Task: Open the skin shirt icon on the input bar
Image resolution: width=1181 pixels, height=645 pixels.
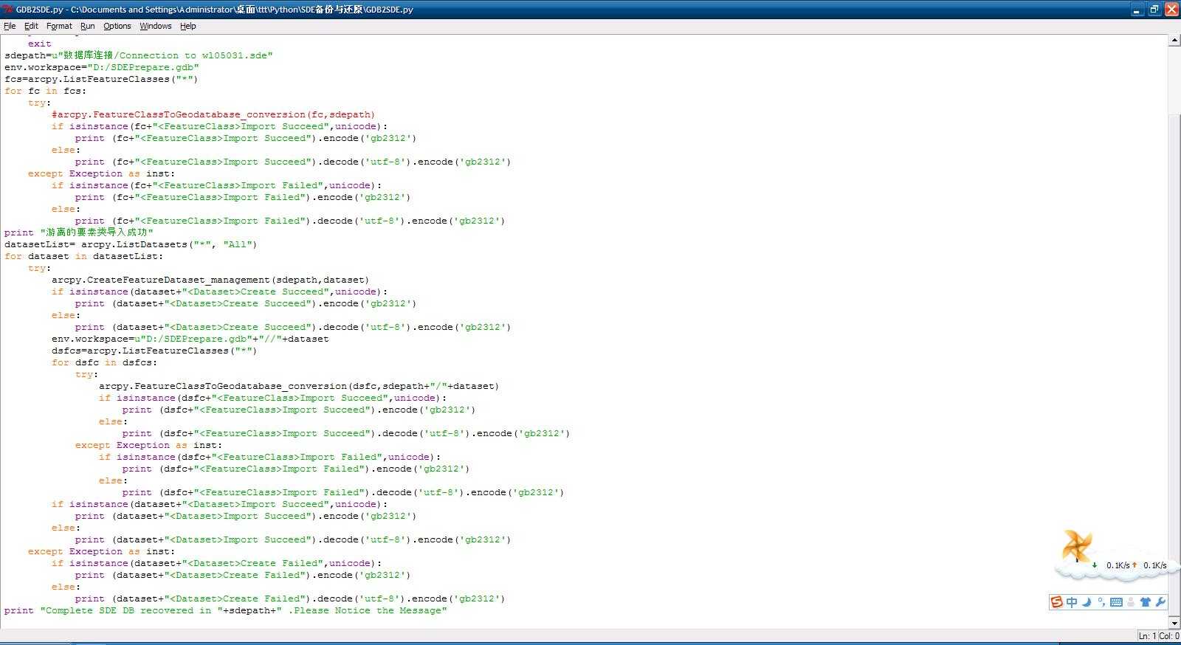Action: 1146,602
